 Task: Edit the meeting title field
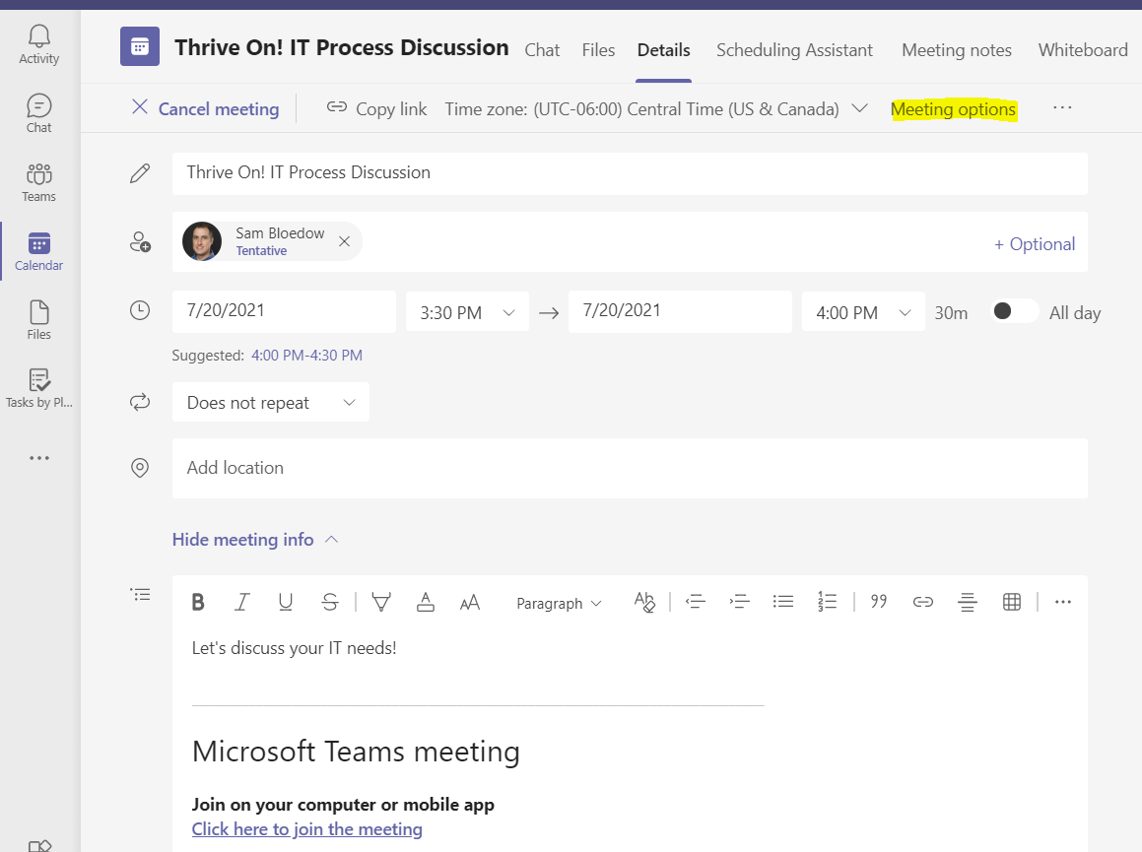tap(630, 173)
